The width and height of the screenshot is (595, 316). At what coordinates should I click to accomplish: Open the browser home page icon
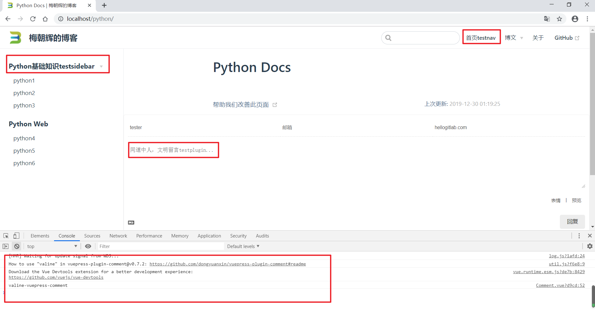tap(45, 19)
